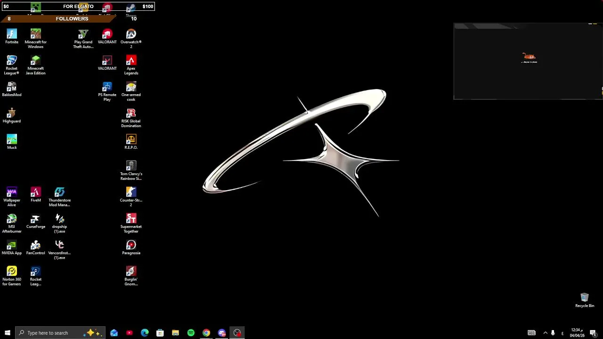This screenshot has height=339, width=603.
Task: Open Wallpaper Alive shortcut
Action: pyautogui.click(x=12, y=197)
